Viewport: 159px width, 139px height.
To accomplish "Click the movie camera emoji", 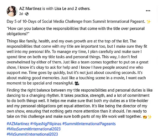I will [x=77, y=83].
